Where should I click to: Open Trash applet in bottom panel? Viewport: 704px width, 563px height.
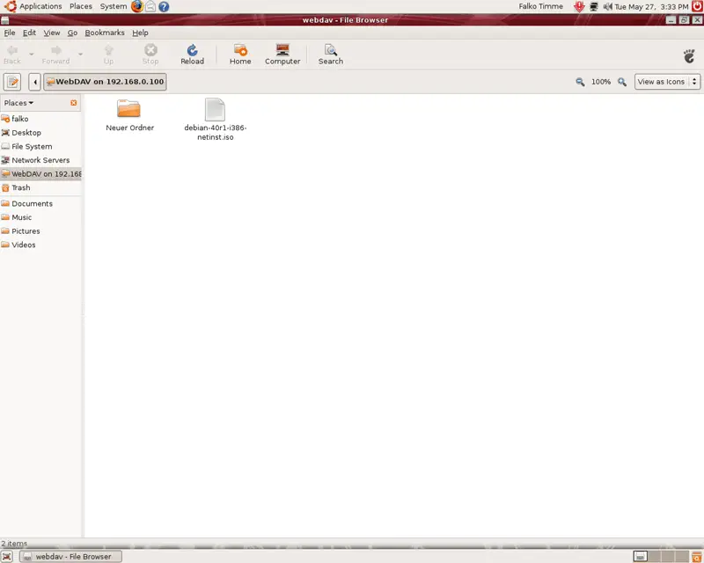[697, 556]
